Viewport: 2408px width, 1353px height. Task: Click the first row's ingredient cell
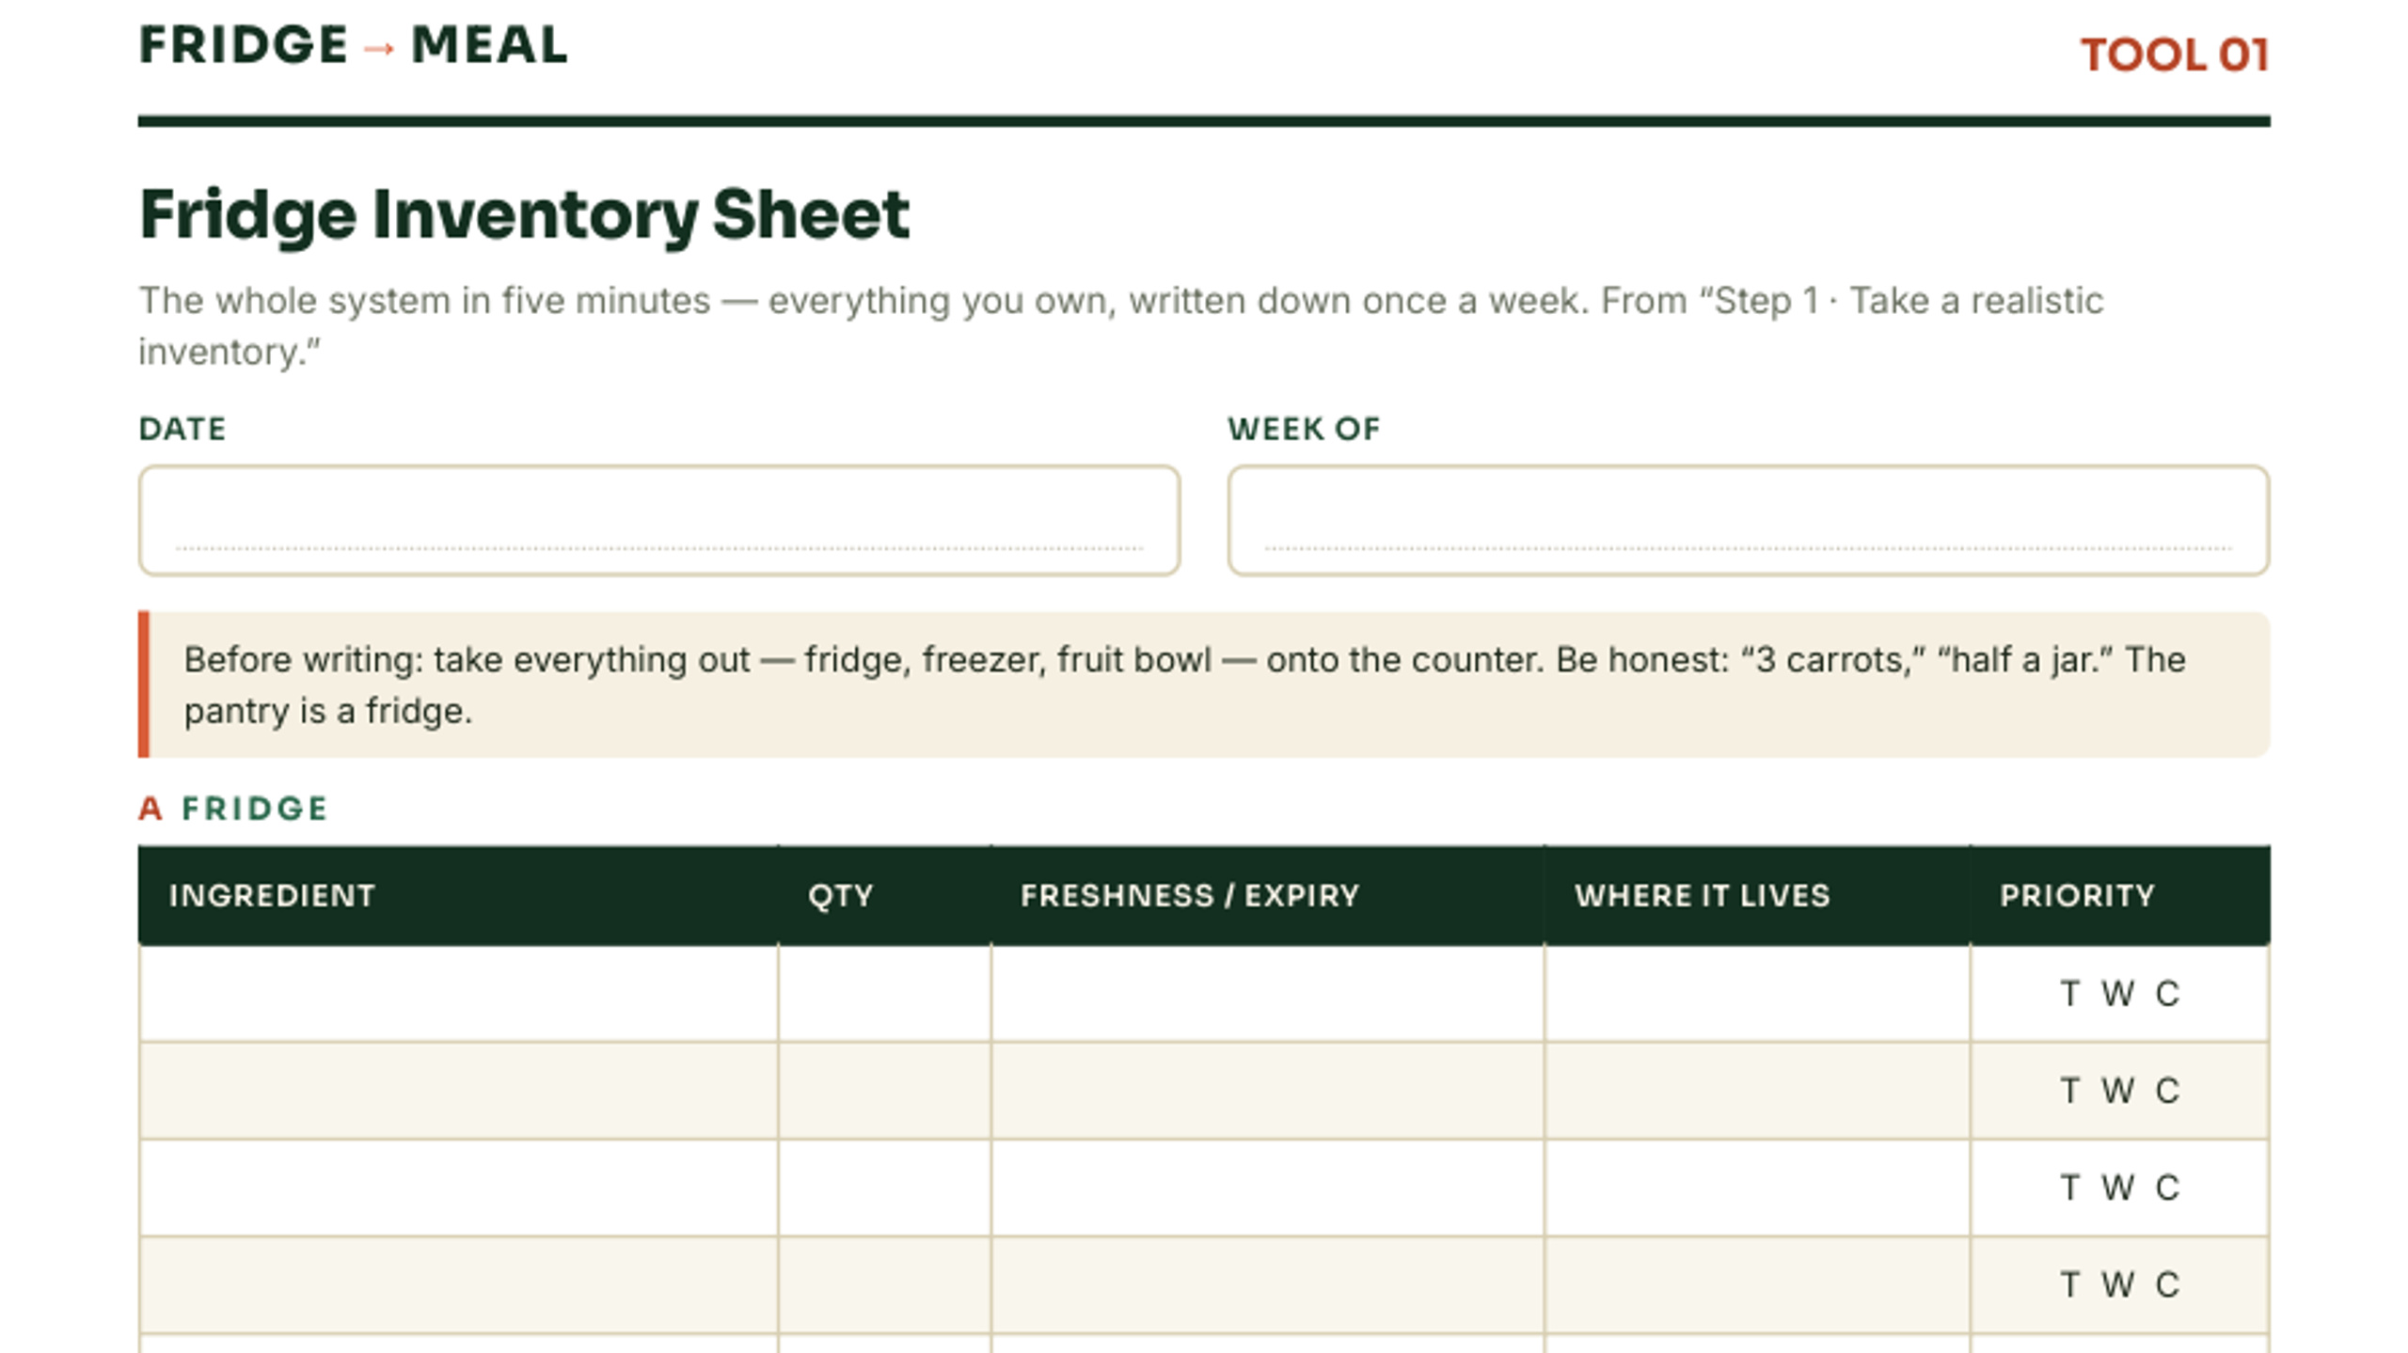[x=458, y=994]
